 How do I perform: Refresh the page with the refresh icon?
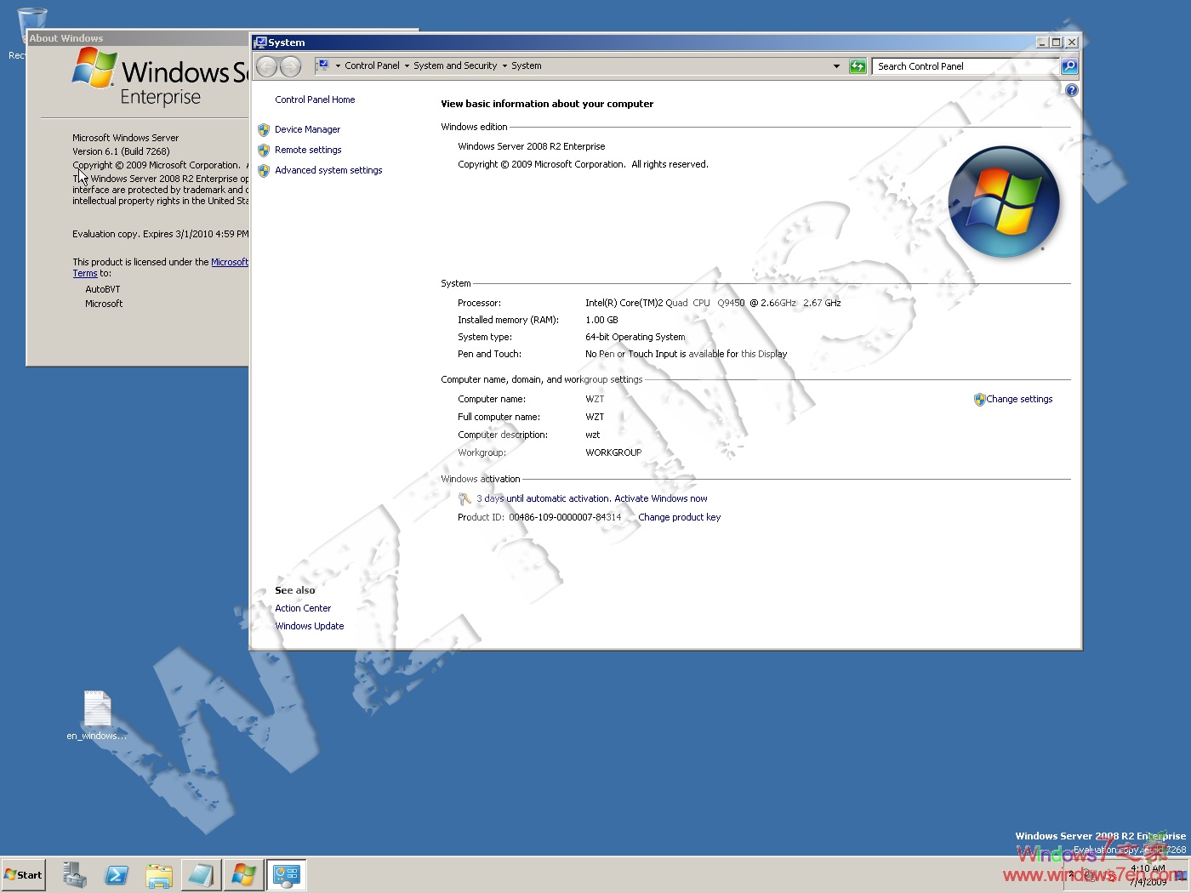(x=858, y=65)
